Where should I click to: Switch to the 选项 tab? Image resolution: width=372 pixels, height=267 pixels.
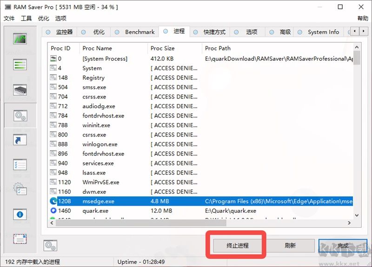(247, 32)
